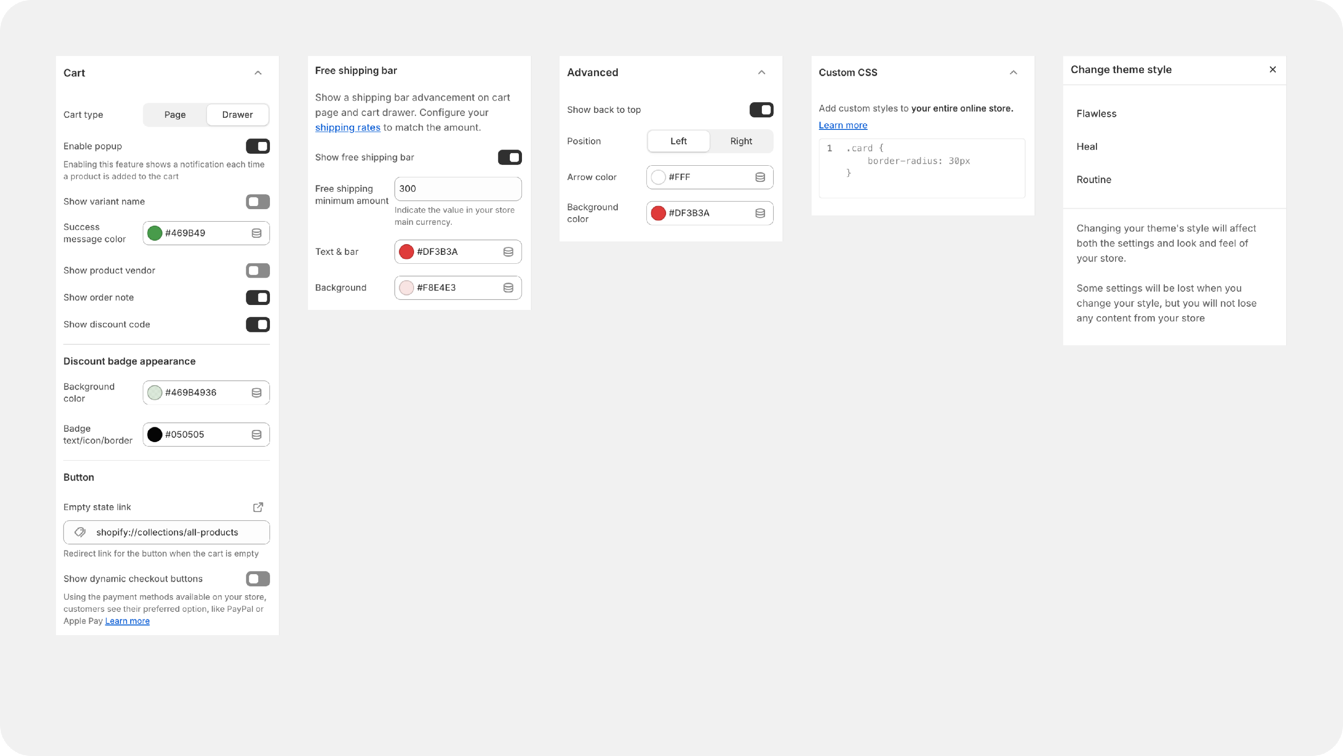This screenshot has height=756, width=1343.
Task: Click inside the Custom CSS code editor
Action: point(922,168)
